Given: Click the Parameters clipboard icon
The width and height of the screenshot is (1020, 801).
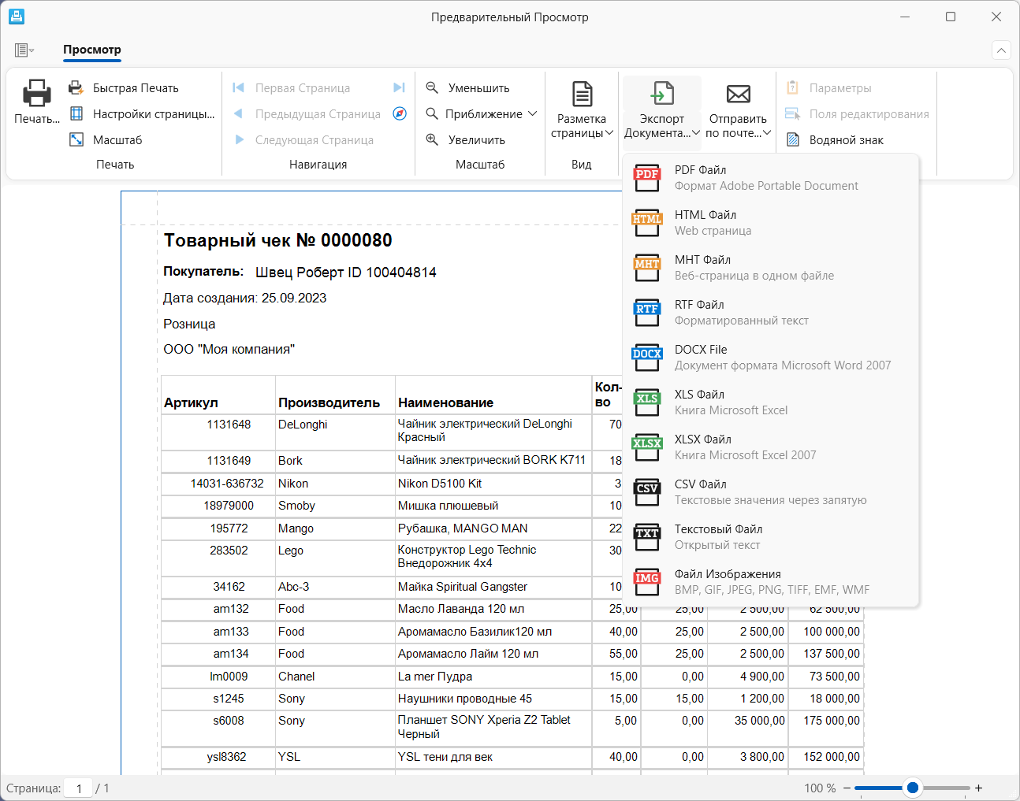Looking at the screenshot, I should (x=793, y=87).
